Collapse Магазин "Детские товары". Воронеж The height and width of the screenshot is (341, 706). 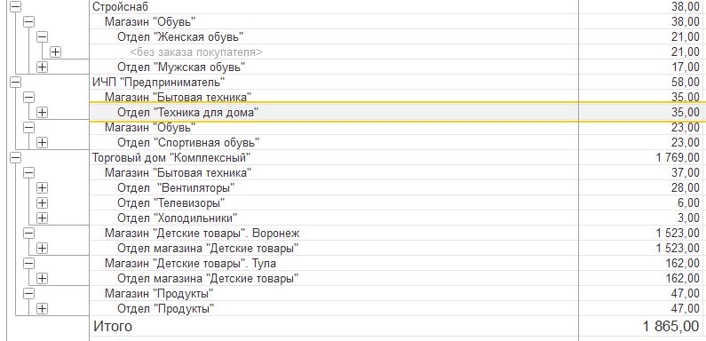point(28,234)
